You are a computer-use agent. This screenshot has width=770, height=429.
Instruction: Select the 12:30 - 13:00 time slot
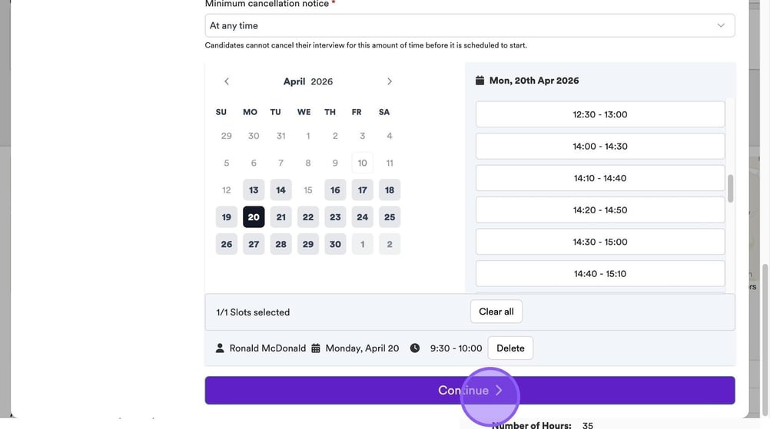[599, 114]
